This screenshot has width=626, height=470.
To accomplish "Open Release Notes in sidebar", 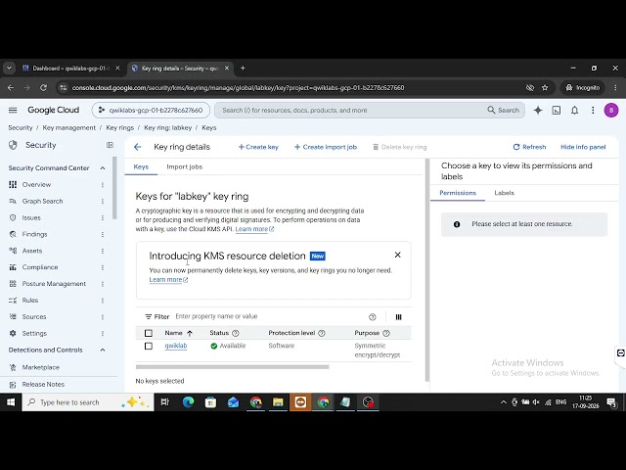I will point(43,385).
